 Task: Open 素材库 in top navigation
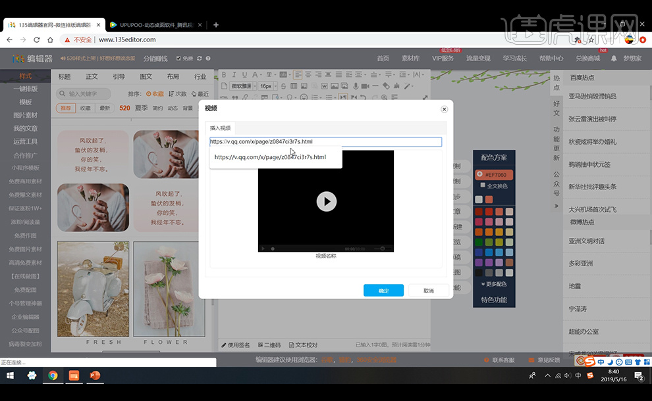tap(410, 59)
